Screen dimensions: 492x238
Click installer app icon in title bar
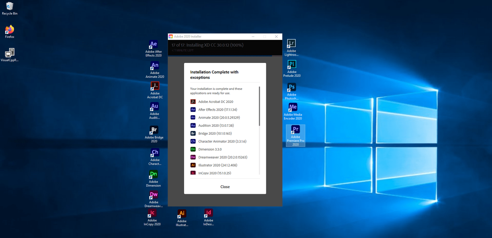pyautogui.click(x=171, y=36)
